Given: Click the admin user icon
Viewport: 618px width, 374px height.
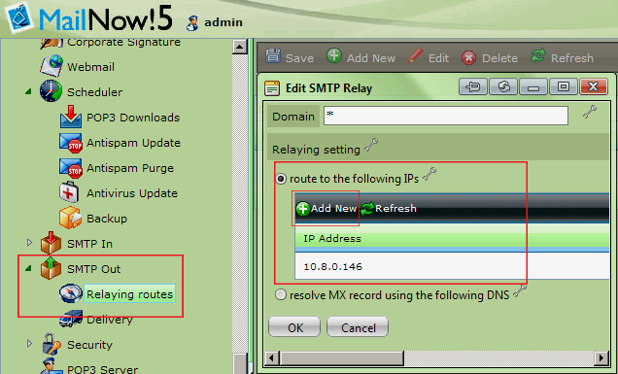Looking at the screenshot, I should pos(192,23).
